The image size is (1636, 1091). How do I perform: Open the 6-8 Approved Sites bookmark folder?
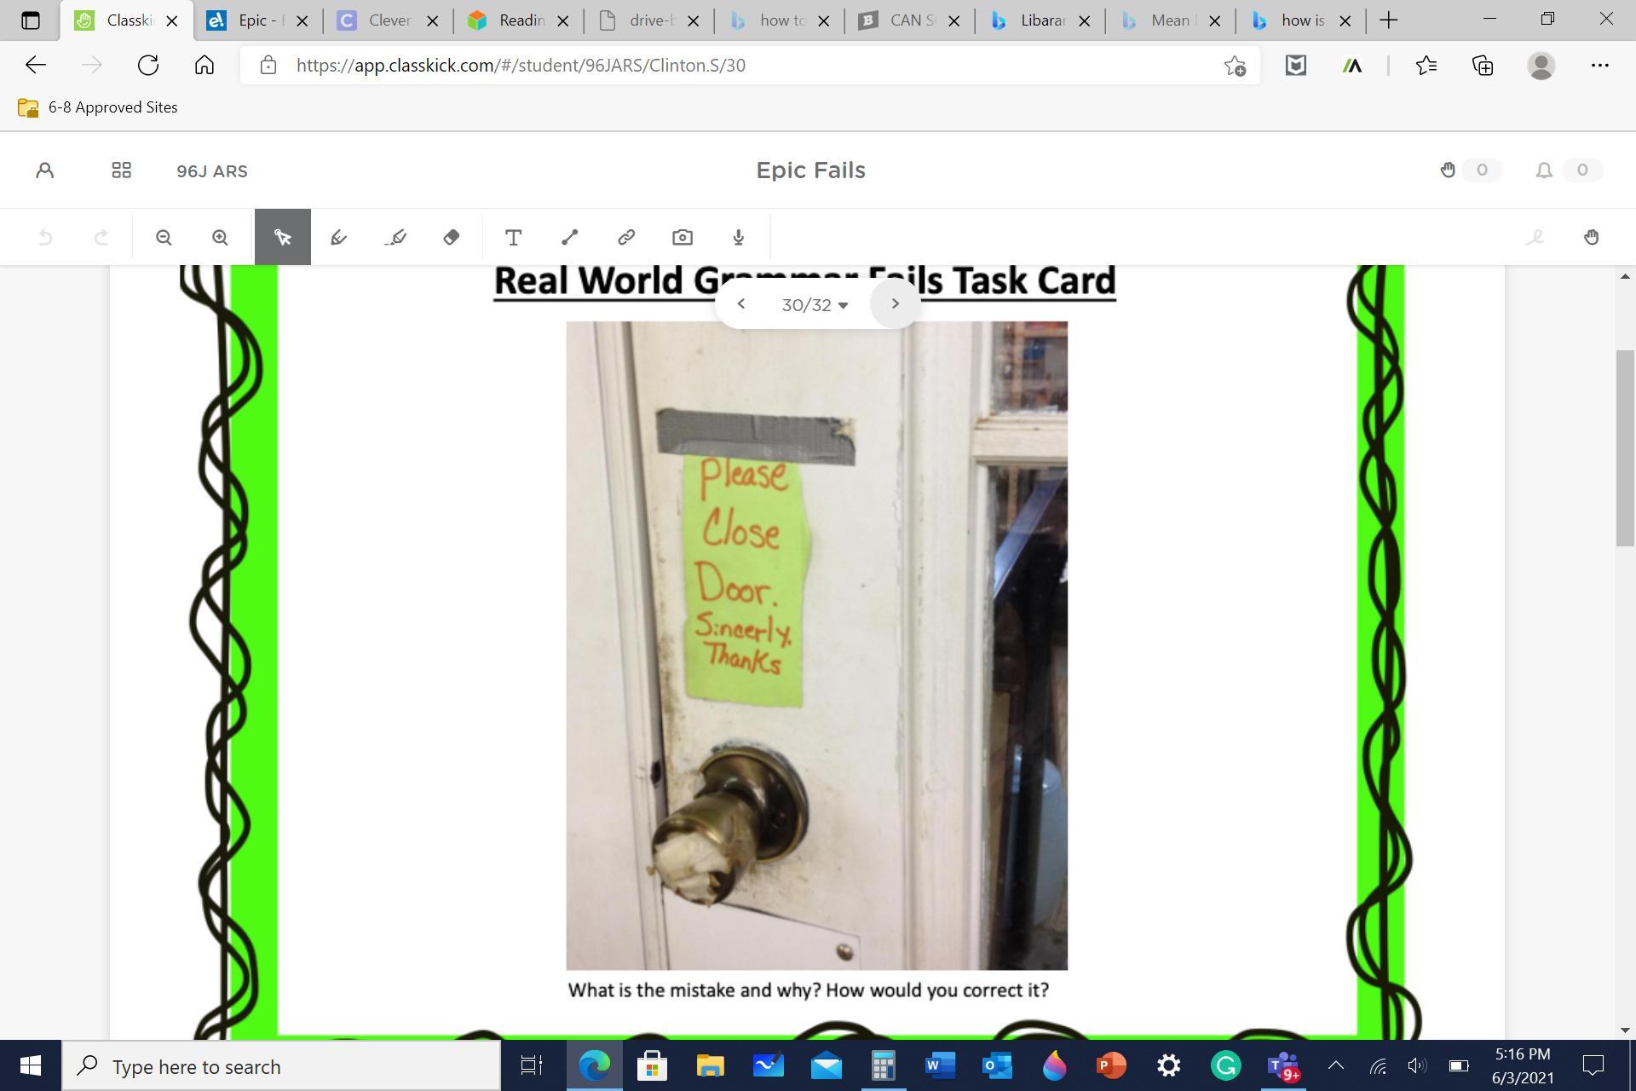point(99,107)
